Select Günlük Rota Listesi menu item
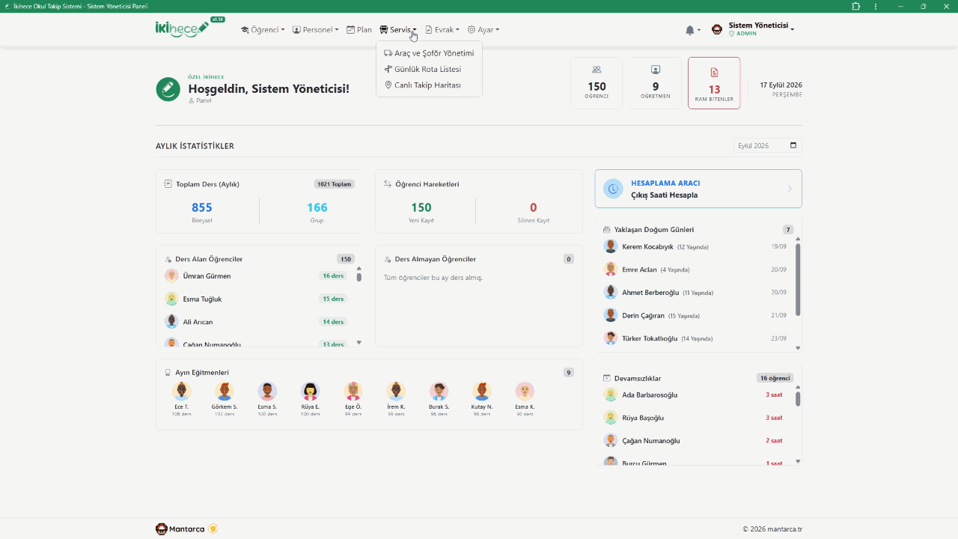Viewport: 958px width, 539px height. (x=429, y=69)
